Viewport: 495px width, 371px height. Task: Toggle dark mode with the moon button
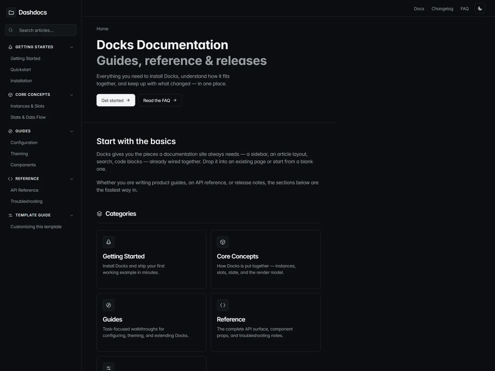480,9
